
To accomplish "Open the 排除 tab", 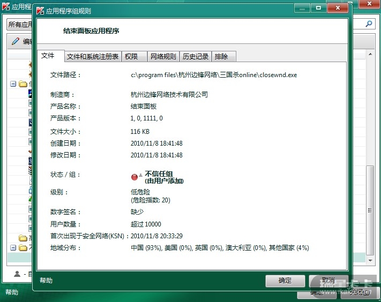I will tap(224, 57).
